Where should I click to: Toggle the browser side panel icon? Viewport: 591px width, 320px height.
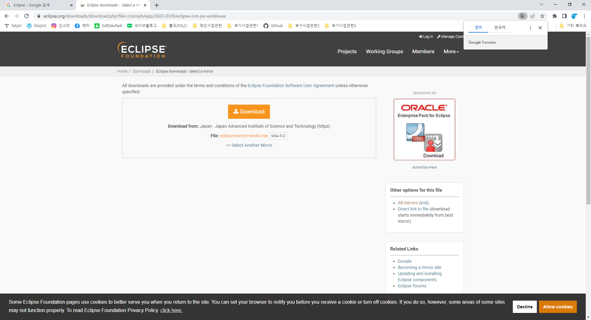565,16
